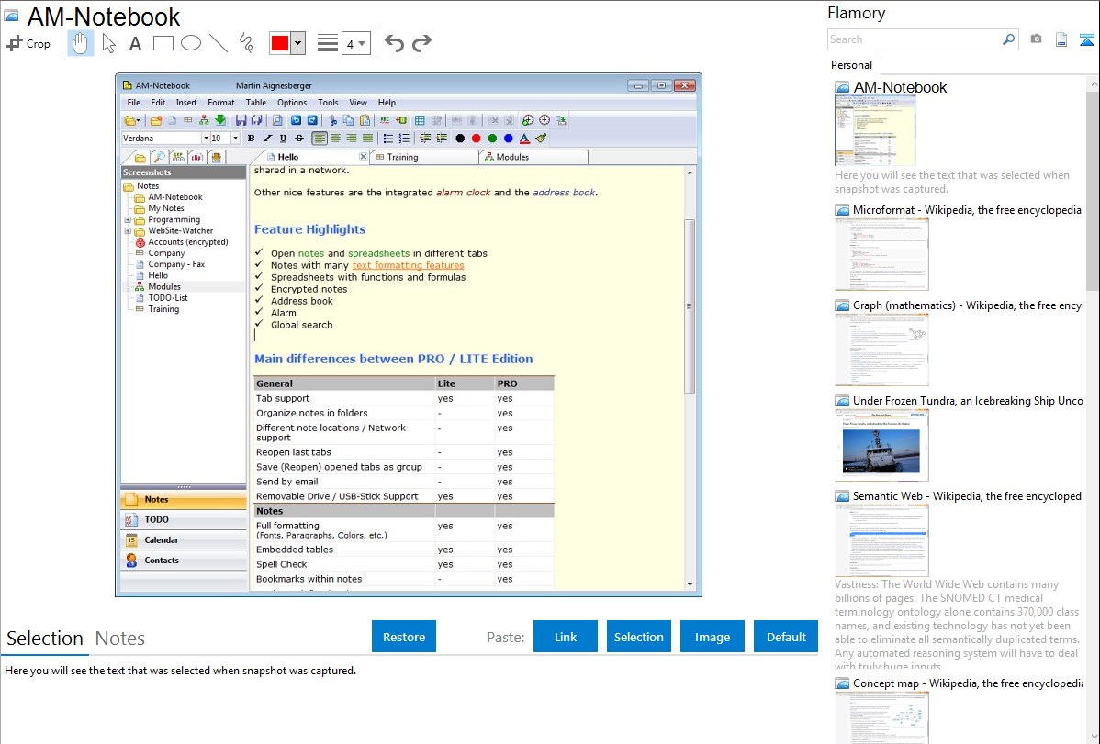Toggle center alignment in AM-Notebook toolbar
This screenshot has height=744, width=1100.
click(x=335, y=139)
